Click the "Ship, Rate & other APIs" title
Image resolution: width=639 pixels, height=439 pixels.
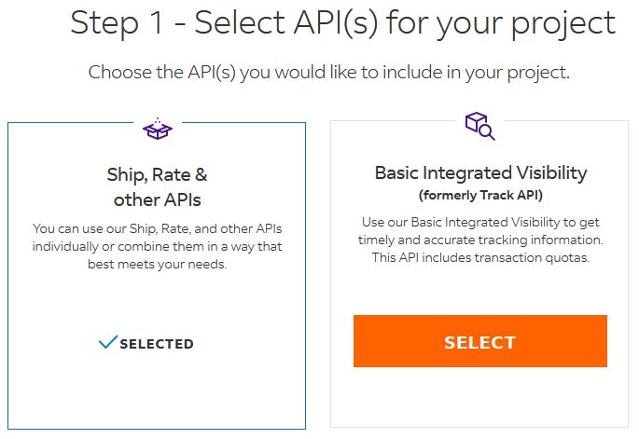coord(157,186)
